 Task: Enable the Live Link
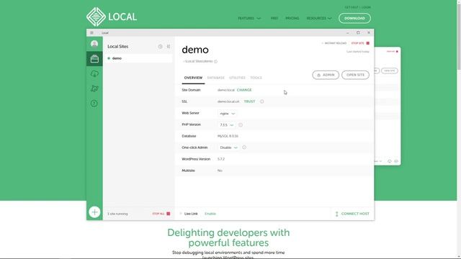(210, 214)
